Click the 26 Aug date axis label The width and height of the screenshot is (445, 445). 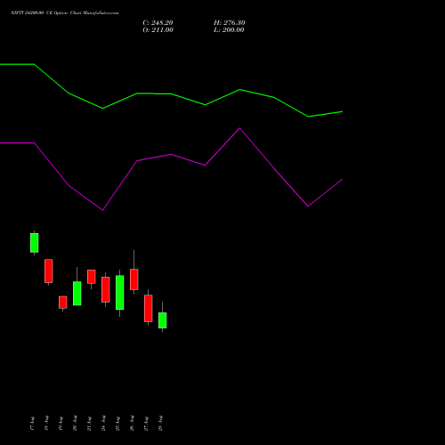click(x=132, y=424)
